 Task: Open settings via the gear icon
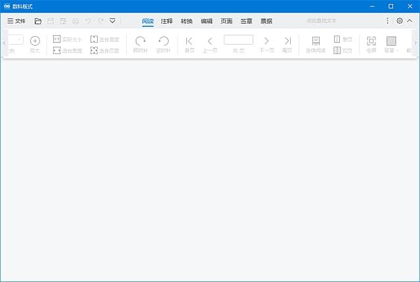[x=400, y=21]
